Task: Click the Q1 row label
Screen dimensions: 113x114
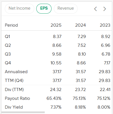Action: [7, 37]
